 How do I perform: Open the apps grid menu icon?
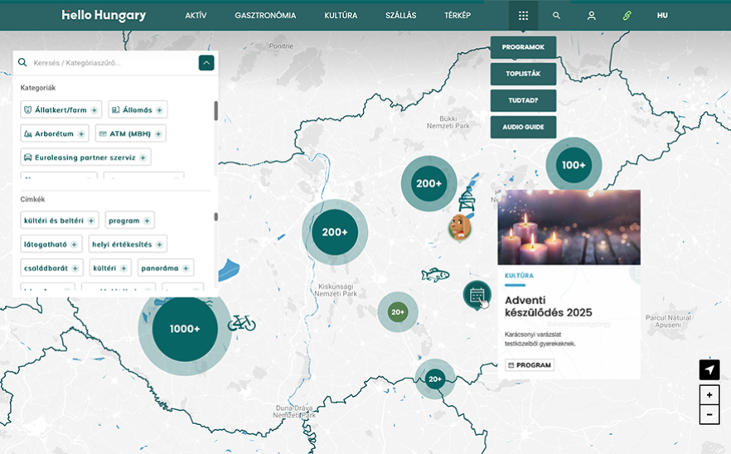[523, 16]
